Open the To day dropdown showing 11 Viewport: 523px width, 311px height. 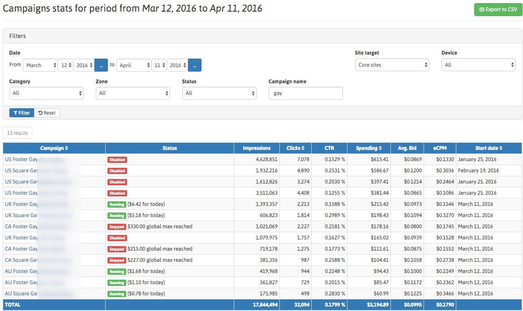159,65
